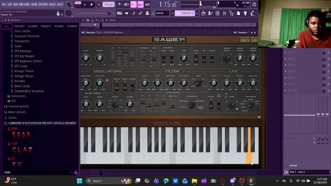Flip the Sawer OCT switch

pyautogui.click(x=204, y=59)
